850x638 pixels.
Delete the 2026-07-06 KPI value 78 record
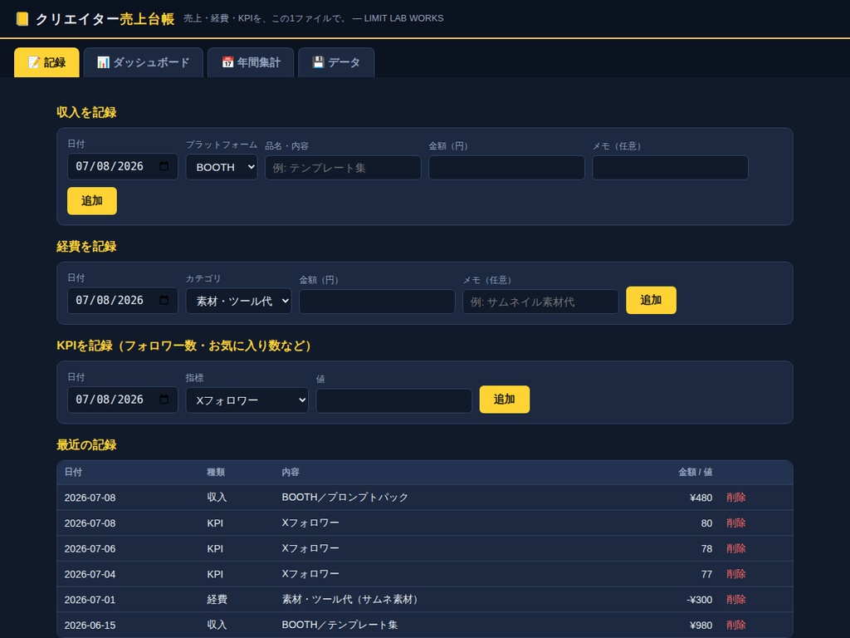(x=735, y=548)
